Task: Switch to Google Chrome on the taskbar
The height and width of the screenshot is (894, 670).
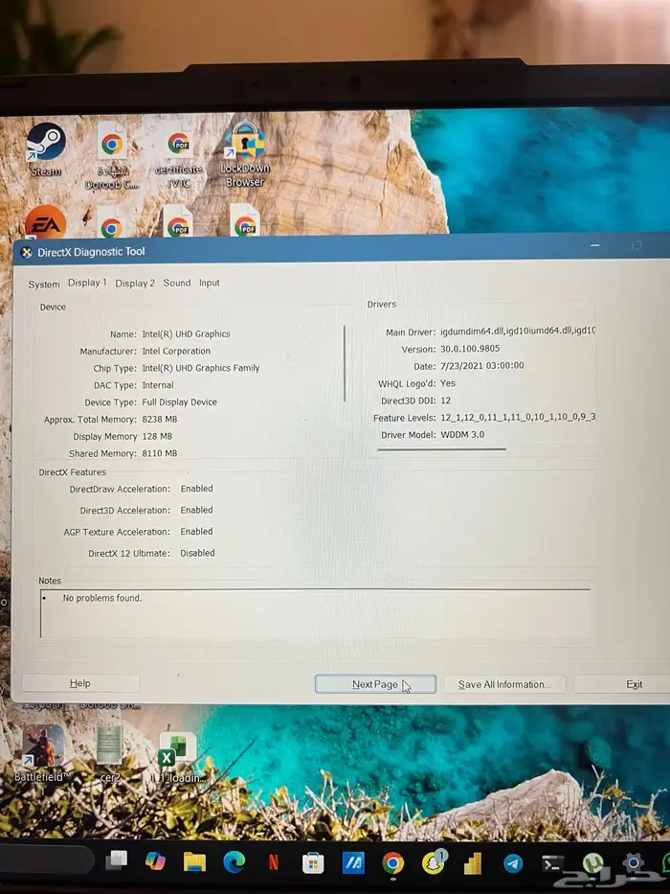Action: (x=392, y=863)
